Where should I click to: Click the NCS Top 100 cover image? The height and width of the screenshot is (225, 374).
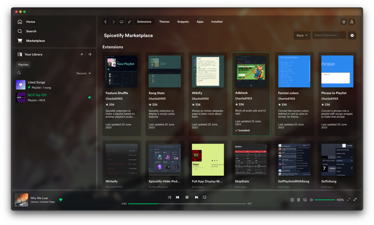point(21,97)
